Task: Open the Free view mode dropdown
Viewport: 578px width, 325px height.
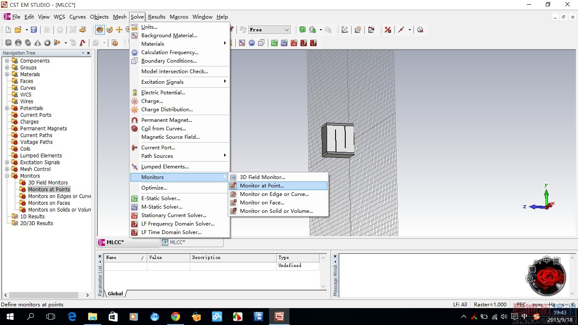Action: pyautogui.click(x=269, y=30)
